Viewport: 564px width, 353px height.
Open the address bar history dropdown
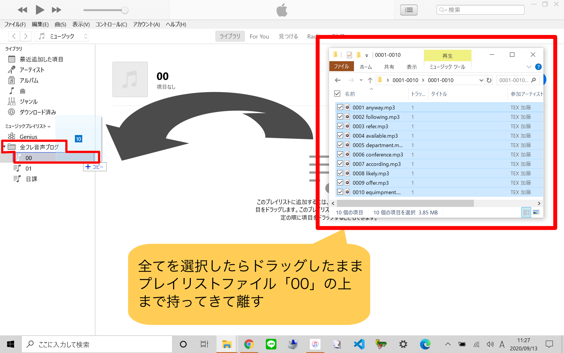(x=481, y=80)
